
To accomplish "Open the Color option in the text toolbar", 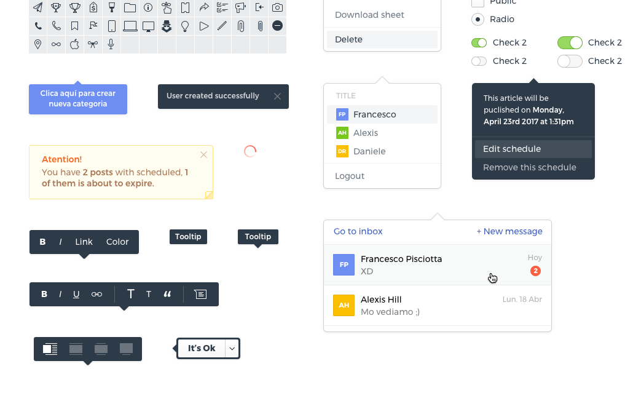I will pyautogui.click(x=117, y=242).
